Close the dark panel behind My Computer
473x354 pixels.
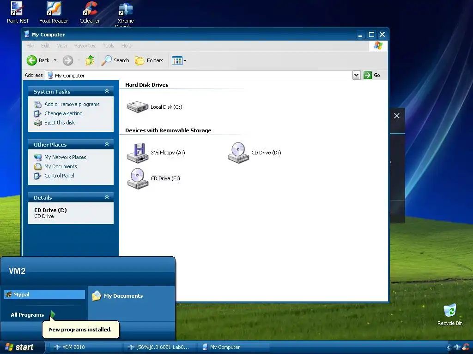397,116
